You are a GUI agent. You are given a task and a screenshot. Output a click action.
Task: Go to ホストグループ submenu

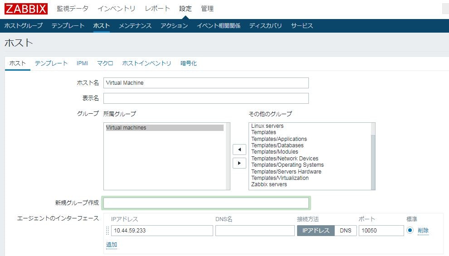24,26
